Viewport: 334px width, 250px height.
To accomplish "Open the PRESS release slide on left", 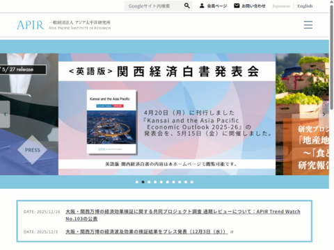I will click(x=29, y=115).
